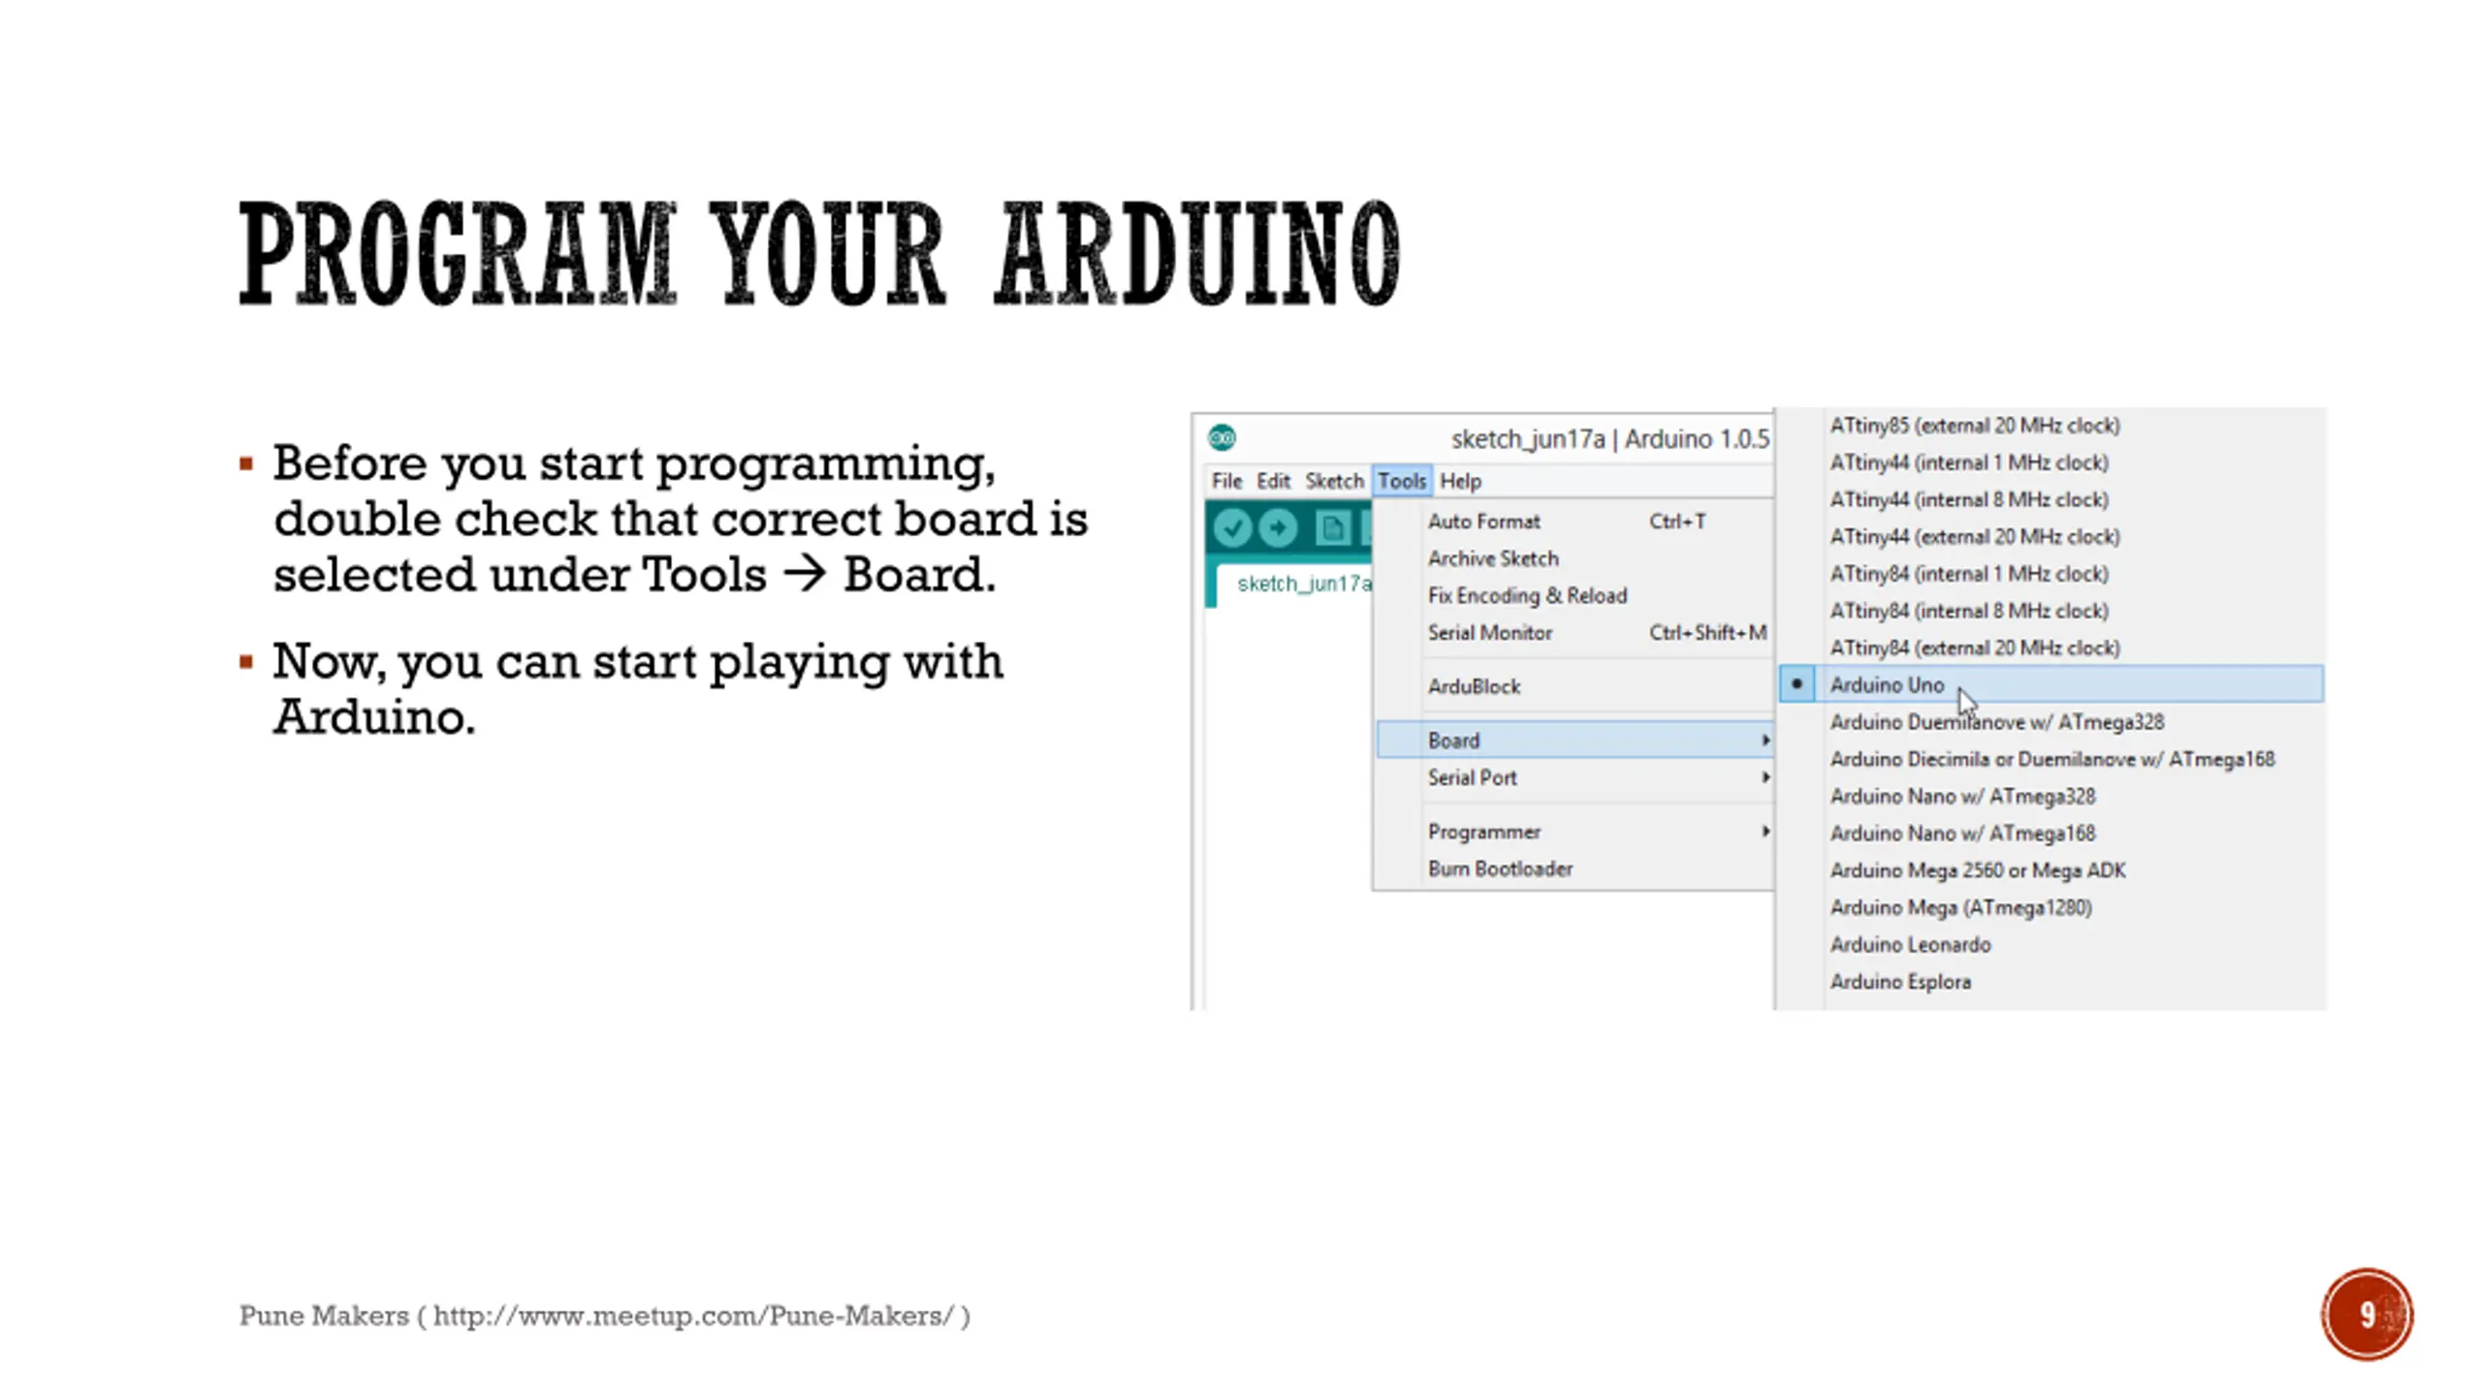The height and width of the screenshot is (1396, 2482).
Task: Open the Sketch menu
Action: (1334, 481)
